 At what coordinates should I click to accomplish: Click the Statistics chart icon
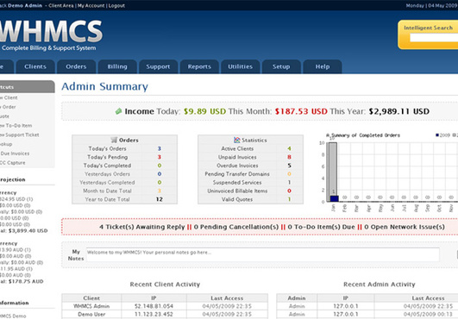coord(237,140)
